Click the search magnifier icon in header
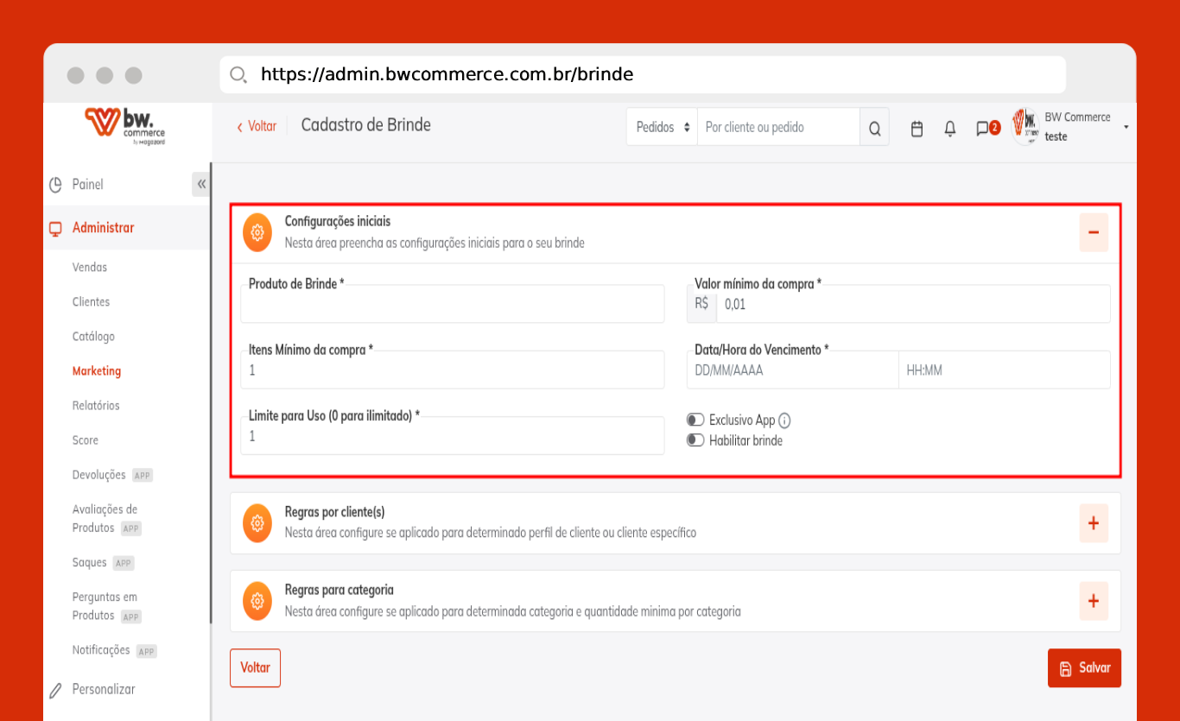This screenshot has height=721, width=1180. (874, 129)
